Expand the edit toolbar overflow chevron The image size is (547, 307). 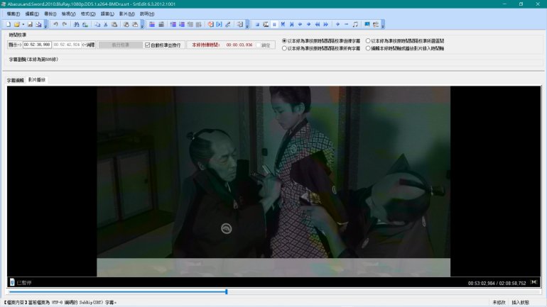coord(142,25)
